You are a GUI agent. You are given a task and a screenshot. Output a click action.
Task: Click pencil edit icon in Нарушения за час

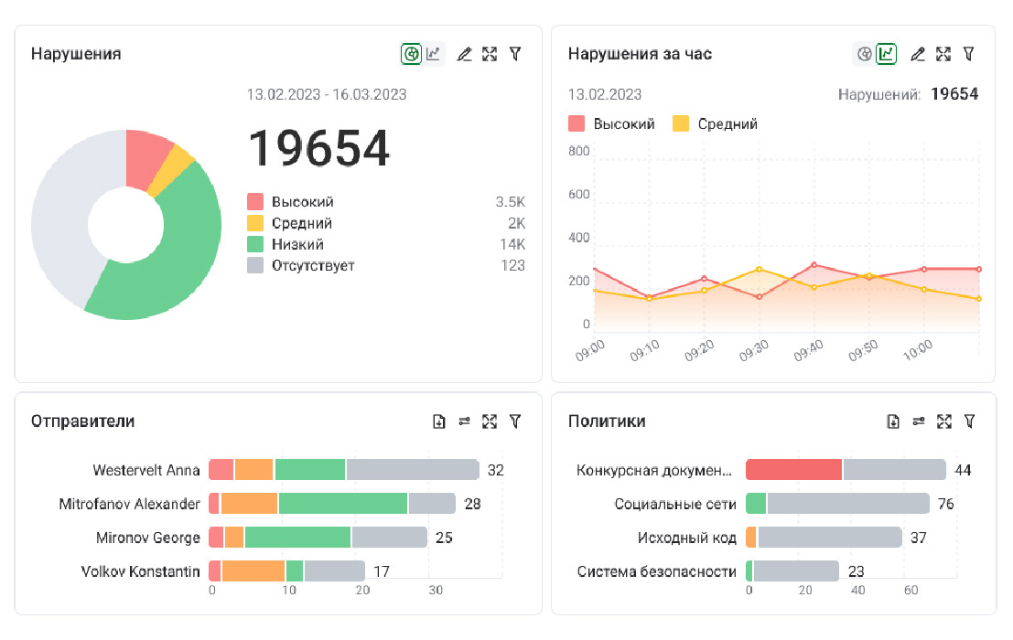coord(918,54)
